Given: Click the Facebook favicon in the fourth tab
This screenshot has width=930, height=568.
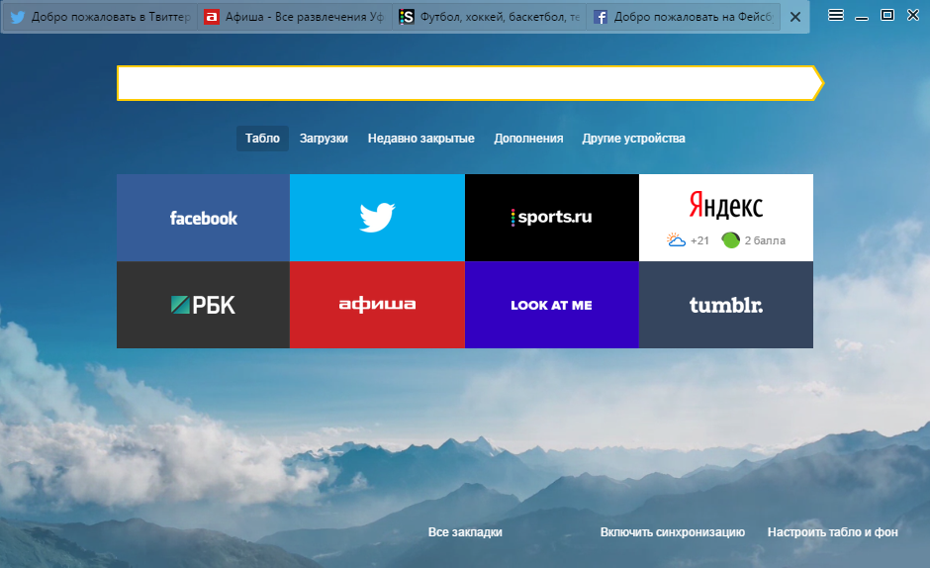Looking at the screenshot, I should pyautogui.click(x=601, y=17).
